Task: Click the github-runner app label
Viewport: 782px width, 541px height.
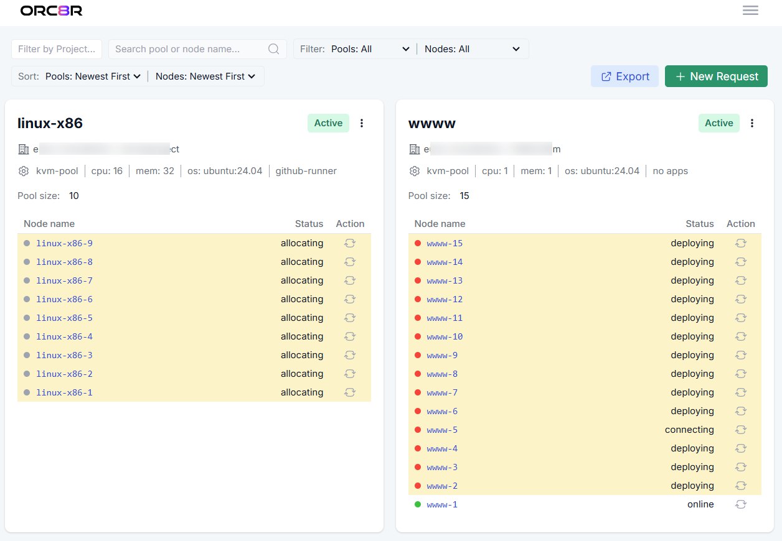Action: [306, 171]
